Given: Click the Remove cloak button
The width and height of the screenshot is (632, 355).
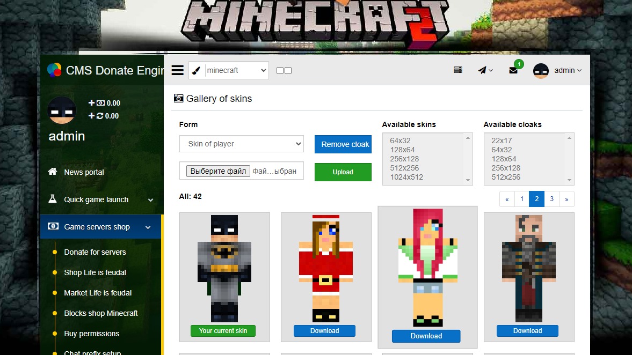Looking at the screenshot, I should (343, 144).
